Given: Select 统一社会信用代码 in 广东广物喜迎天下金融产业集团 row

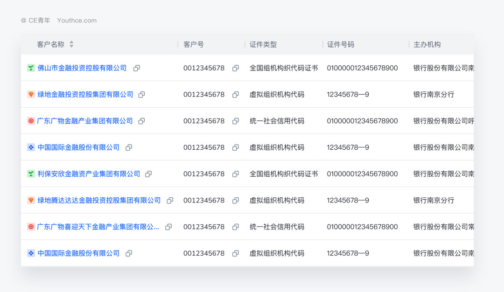Looking at the screenshot, I should (277, 227).
